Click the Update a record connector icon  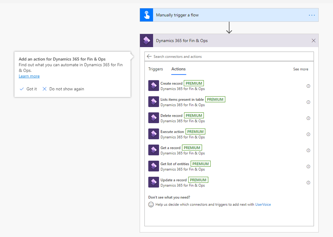(x=153, y=182)
